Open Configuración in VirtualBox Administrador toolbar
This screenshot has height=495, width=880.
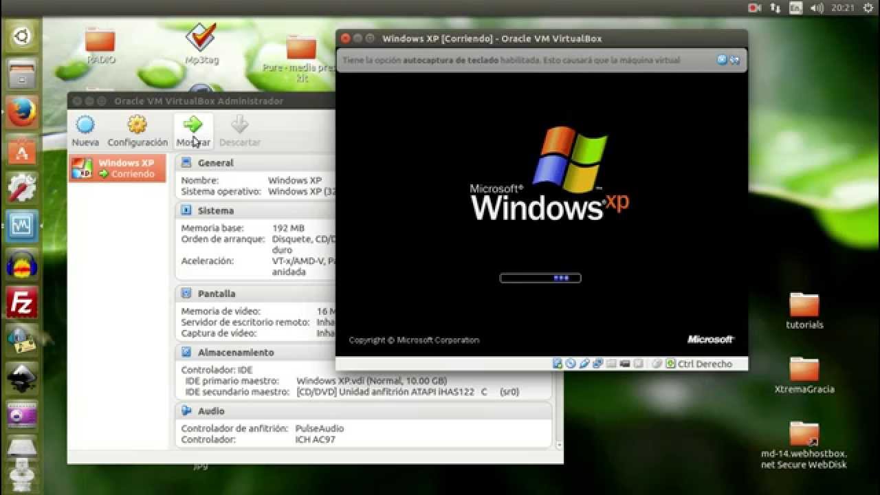click(137, 131)
